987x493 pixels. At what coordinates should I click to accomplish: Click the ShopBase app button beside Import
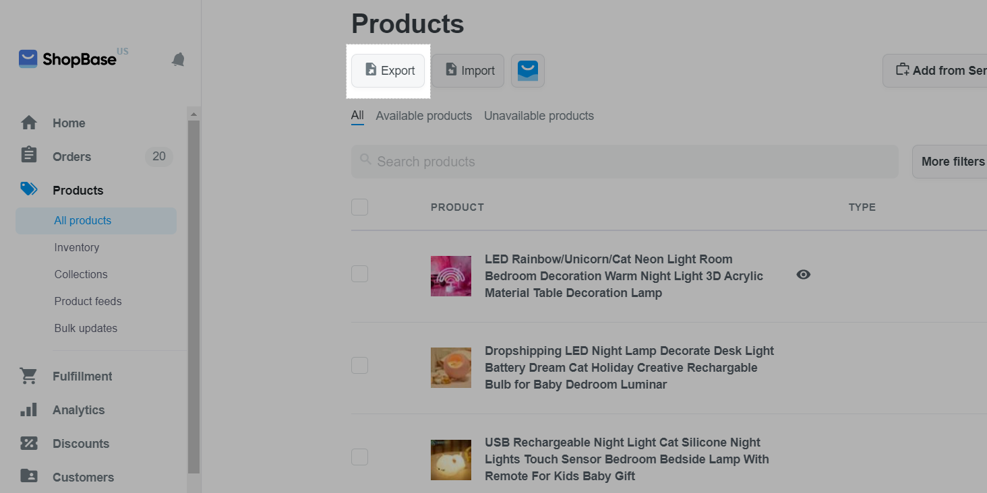(x=528, y=71)
